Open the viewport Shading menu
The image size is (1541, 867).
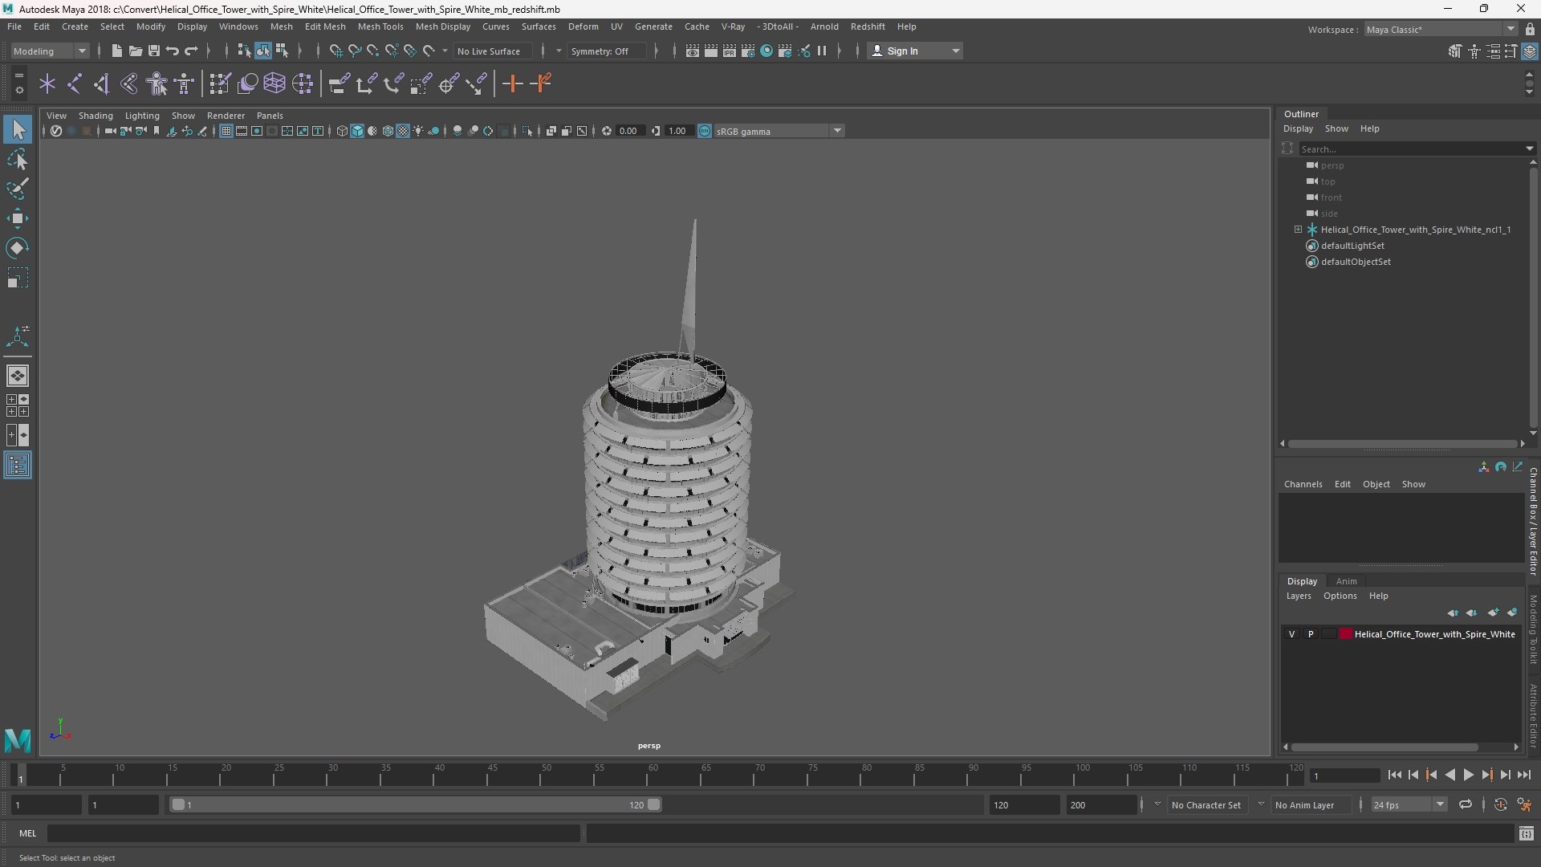[x=96, y=116]
